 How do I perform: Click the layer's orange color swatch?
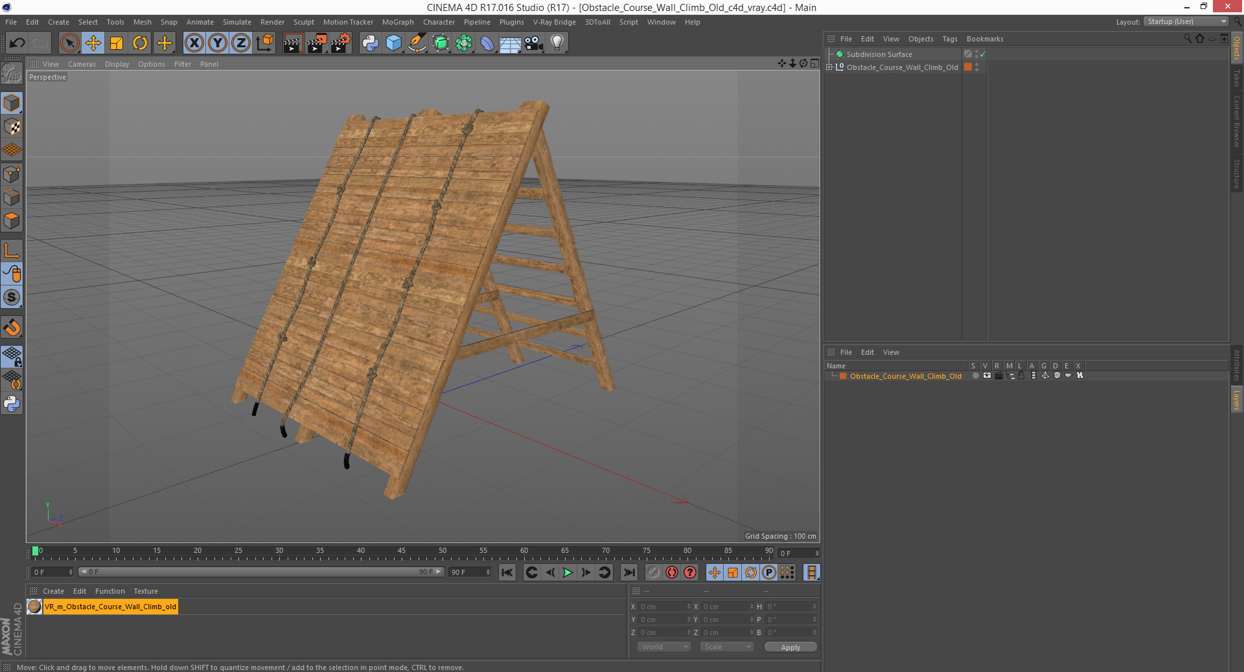843,376
